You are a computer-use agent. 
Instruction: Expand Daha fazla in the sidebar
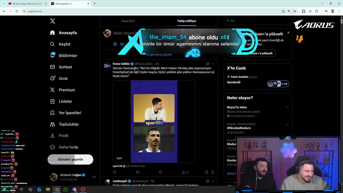click(64, 147)
